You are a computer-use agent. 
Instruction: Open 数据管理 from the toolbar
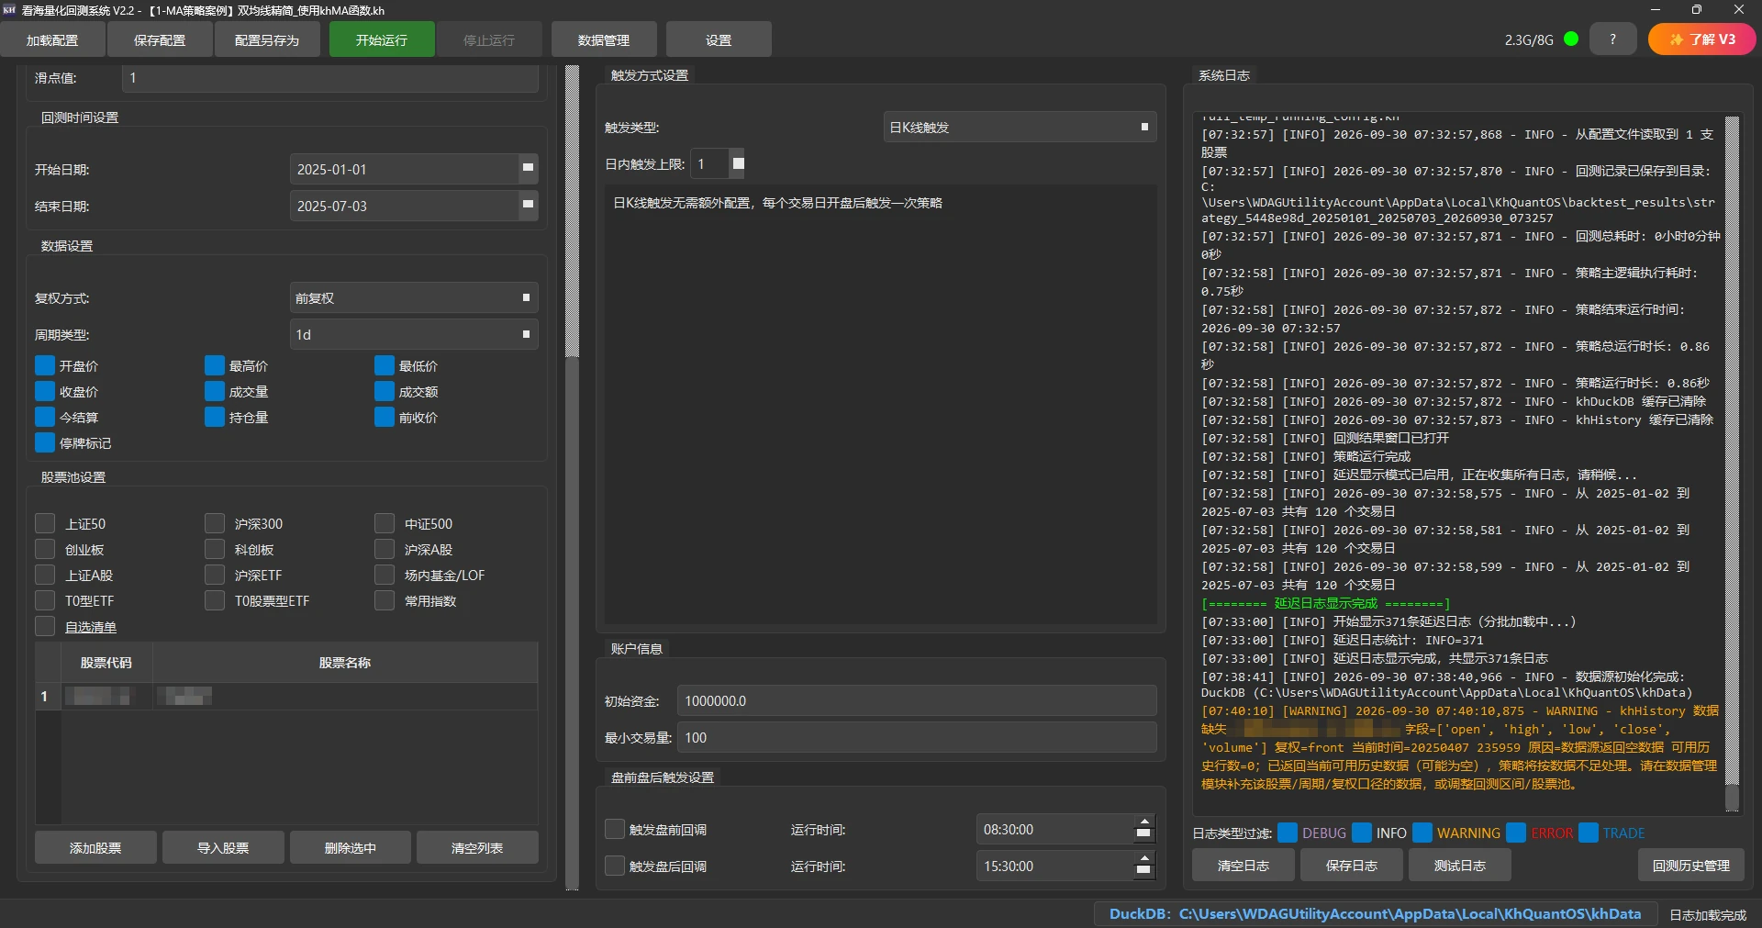(604, 39)
